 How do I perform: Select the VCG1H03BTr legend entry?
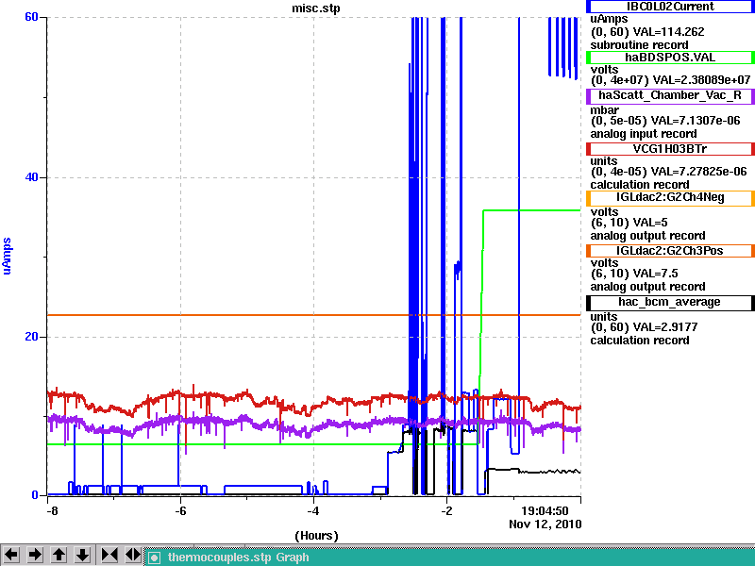point(670,149)
